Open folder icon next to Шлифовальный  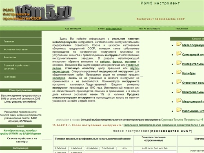[x=179, y=91]
